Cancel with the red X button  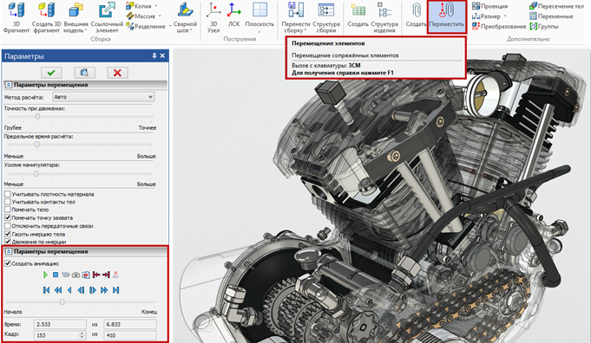pos(117,73)
